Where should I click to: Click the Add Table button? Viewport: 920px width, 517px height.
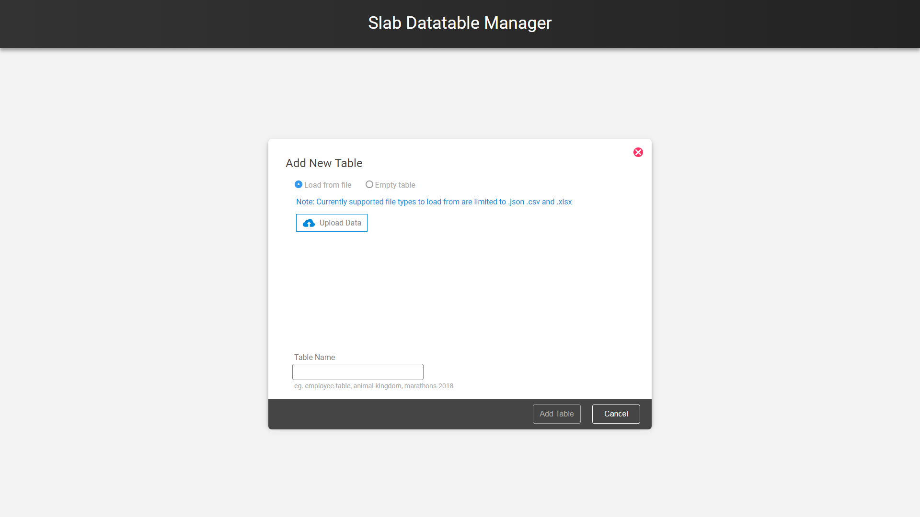click(557, 414)
